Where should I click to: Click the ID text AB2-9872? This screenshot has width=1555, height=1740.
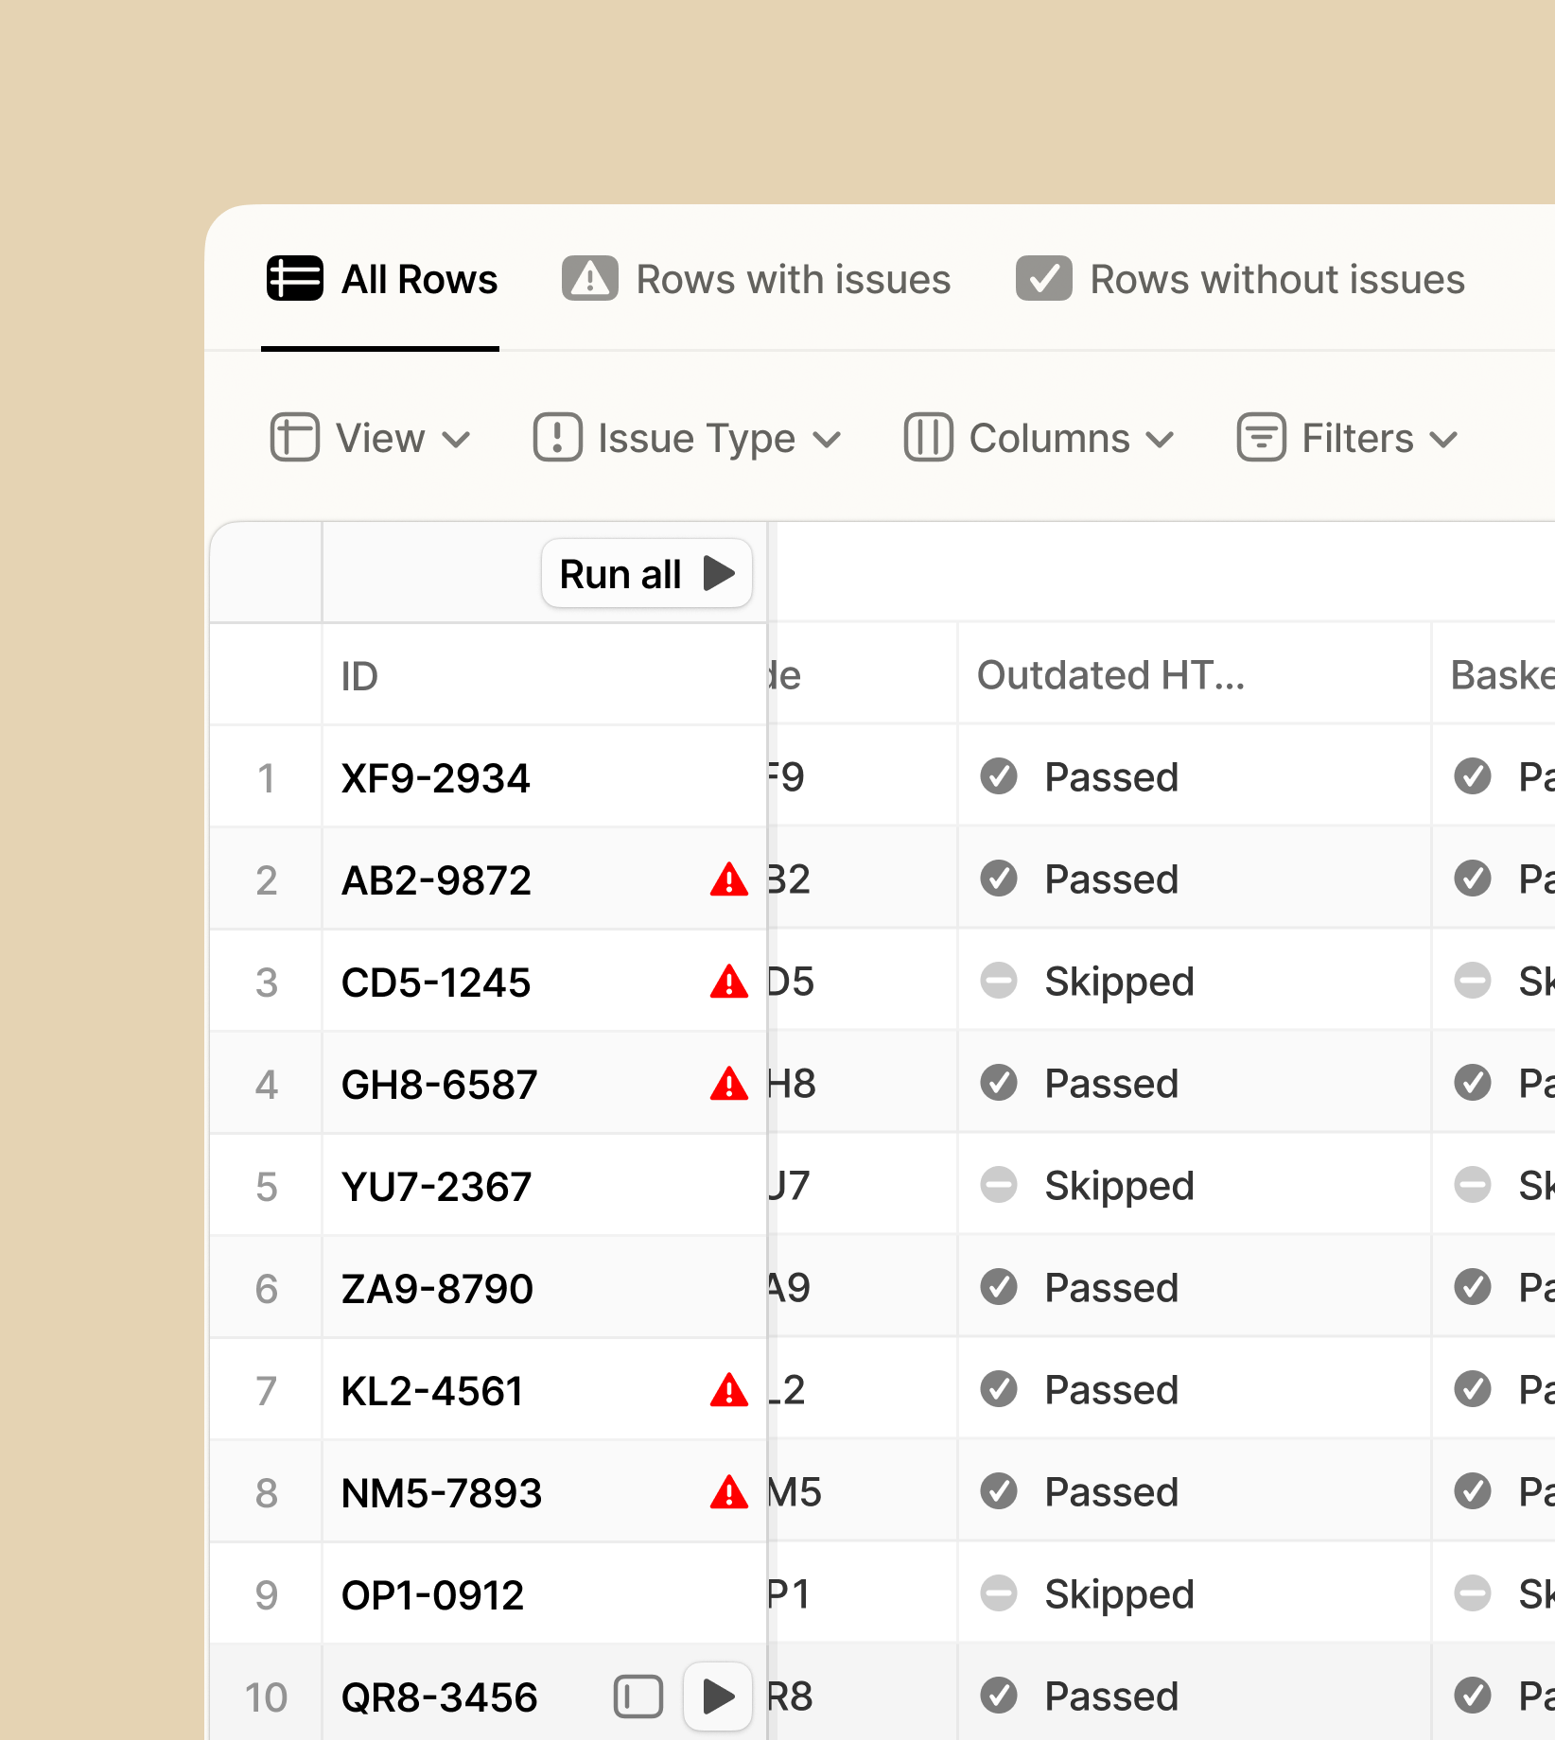click(436, 880)
